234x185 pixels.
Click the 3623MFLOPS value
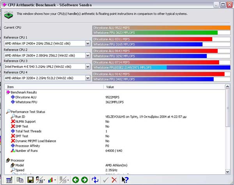pyautogui.click(x=114, y=102)
